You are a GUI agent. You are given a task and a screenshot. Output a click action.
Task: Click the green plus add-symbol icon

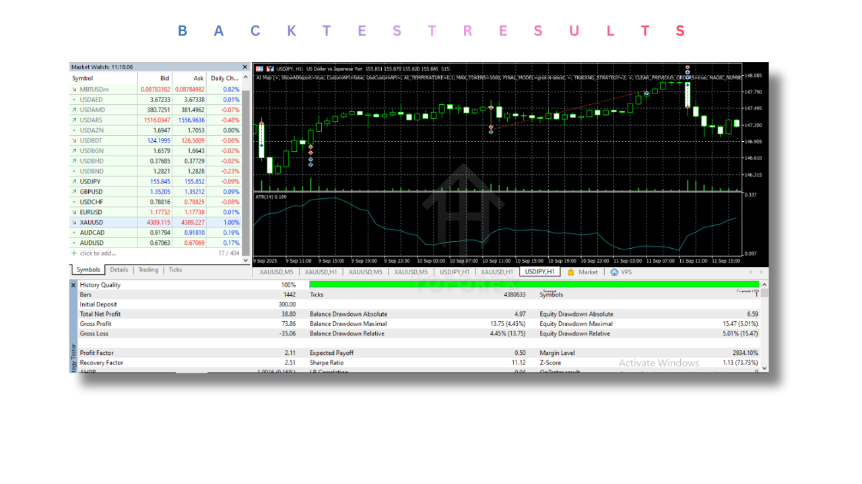74,253
